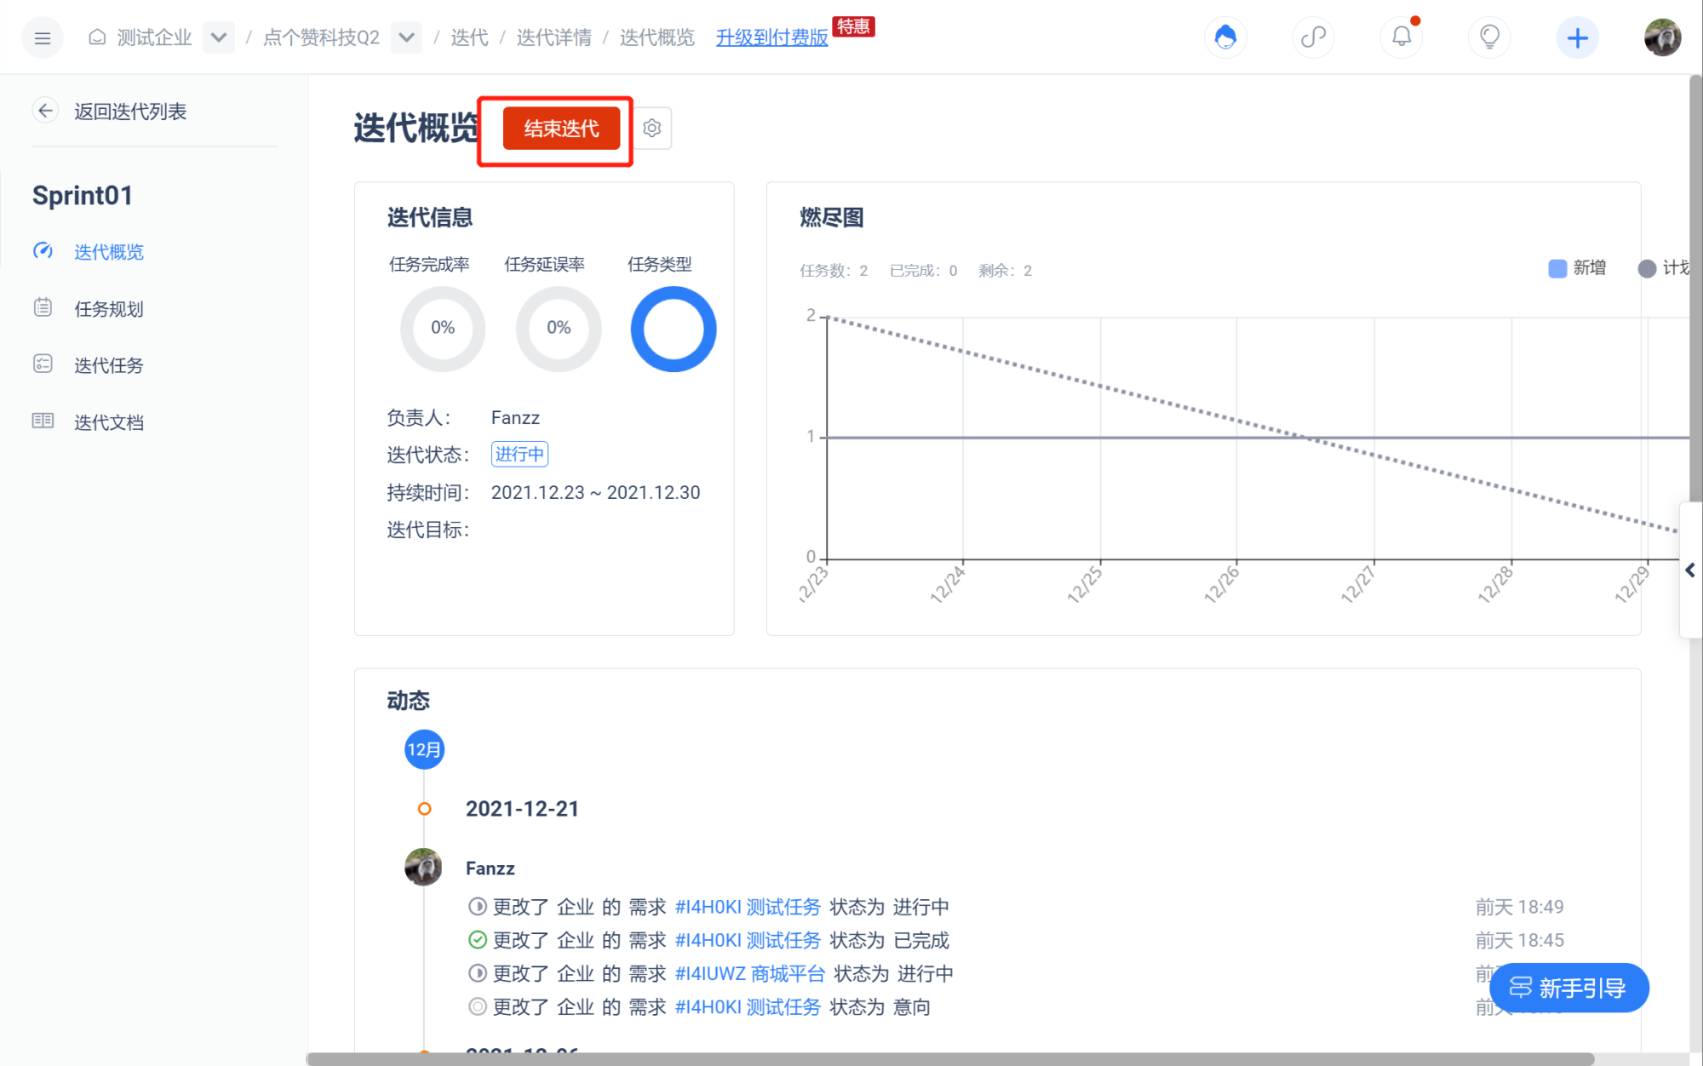Click the green completed check icon

[478, 940]
